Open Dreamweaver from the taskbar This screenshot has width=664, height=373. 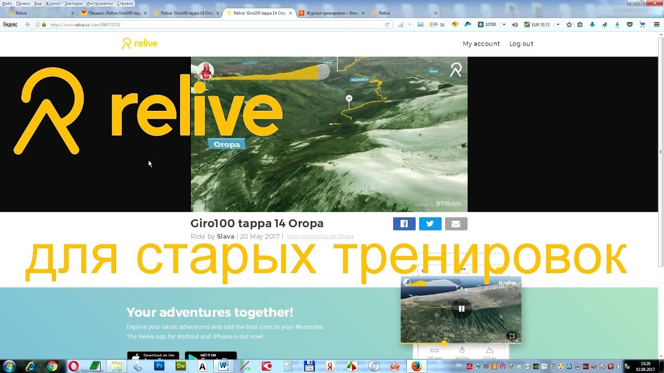pos(181,366)
